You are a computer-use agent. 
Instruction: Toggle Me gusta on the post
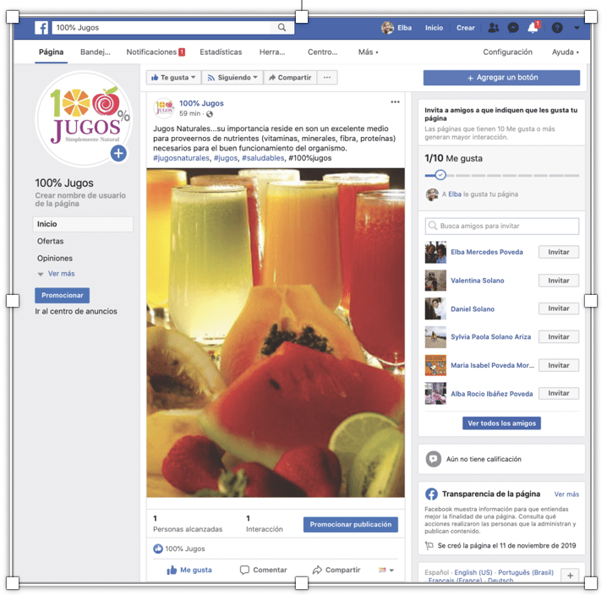189,570
